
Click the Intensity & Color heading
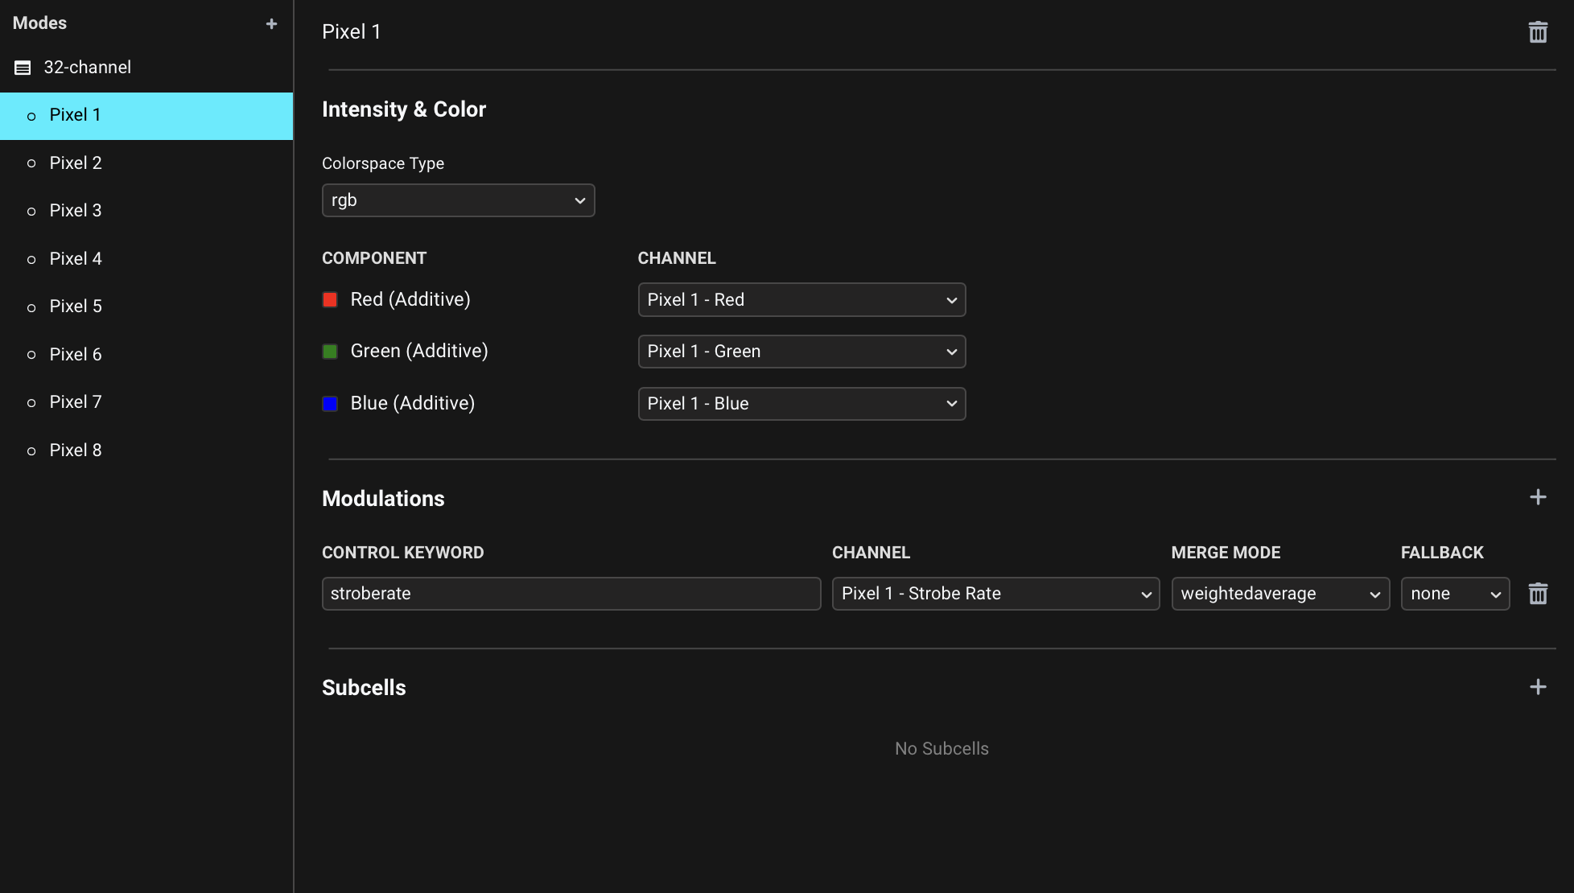coord(404,109)
